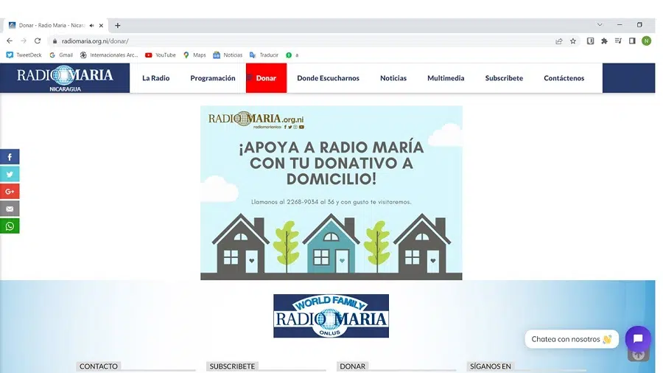Click the donation banner with houses
The image size is (663, 373).
(x=331, y=193)
